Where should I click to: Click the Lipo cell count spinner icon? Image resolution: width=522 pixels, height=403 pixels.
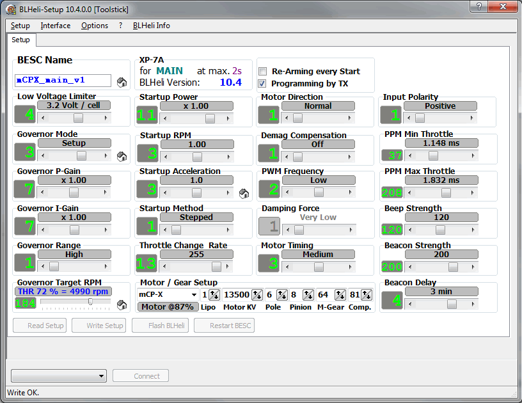[x=214, y=295]
